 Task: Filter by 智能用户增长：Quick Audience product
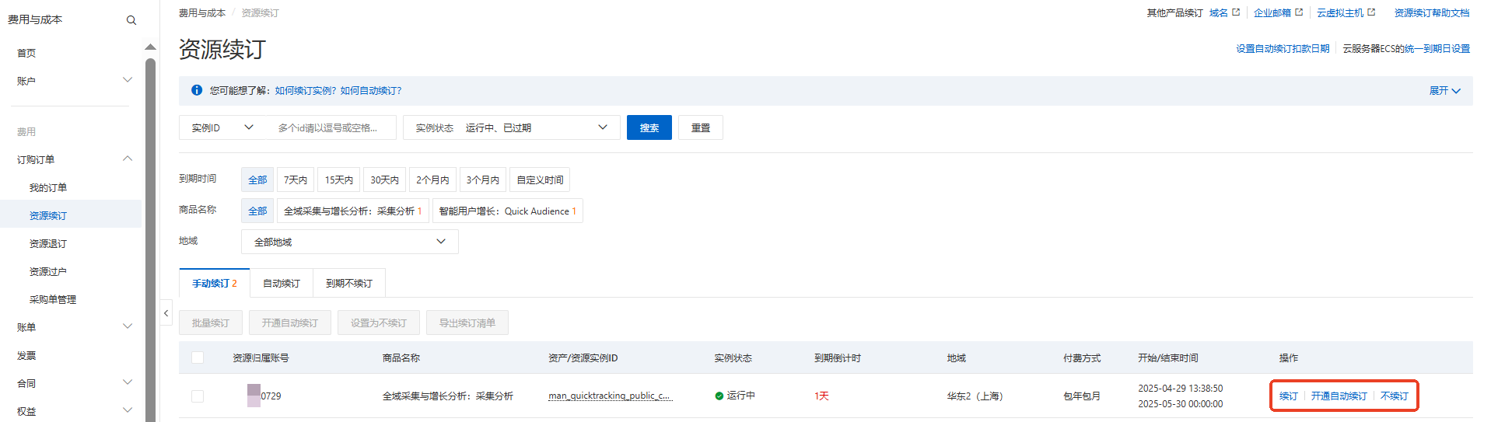tap(508, 211)
